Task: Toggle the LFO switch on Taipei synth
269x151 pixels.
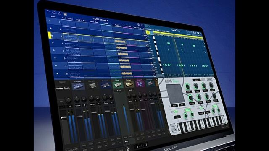Action: click(202, 108)
